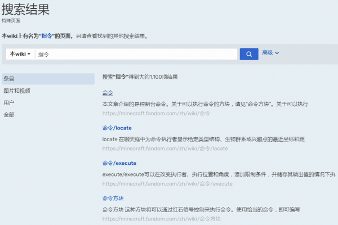Screen dimensions: 338x225
Task: Focus the search field containing 指令
Action: click(136, 54)
